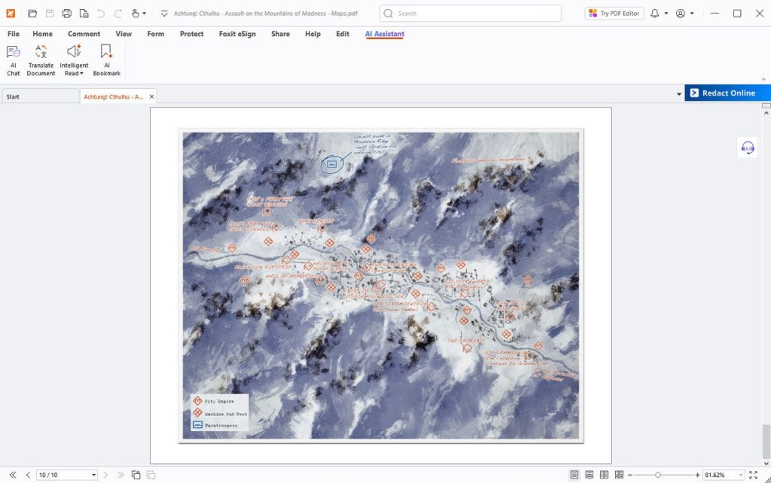Redo the last action

click(x=118, y=14)
